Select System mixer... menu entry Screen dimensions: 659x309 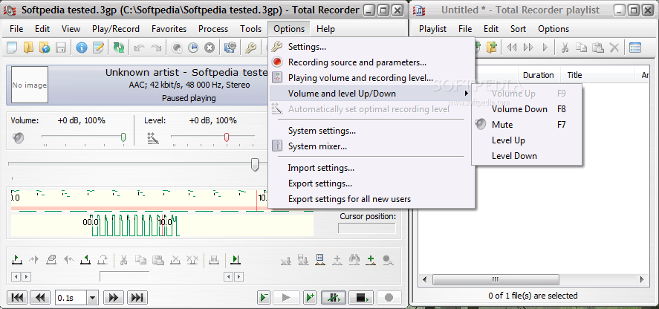pyautogui.click(x=371, y=146)
